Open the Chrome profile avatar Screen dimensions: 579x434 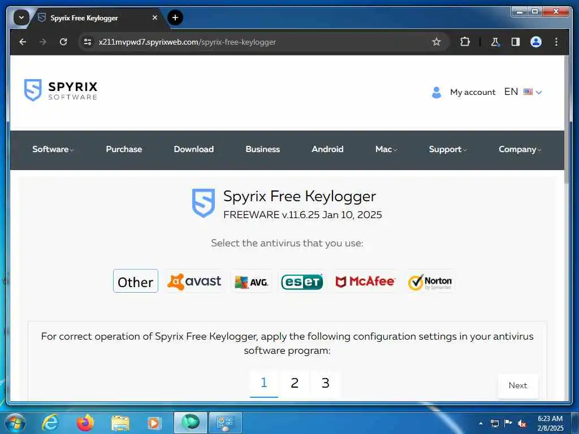tap(536, 42)
